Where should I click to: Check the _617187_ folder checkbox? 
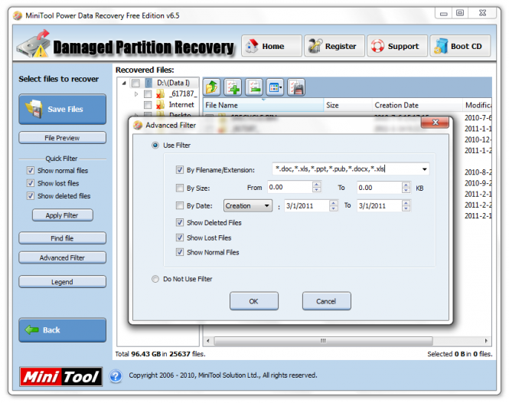(x=148, y=94)
